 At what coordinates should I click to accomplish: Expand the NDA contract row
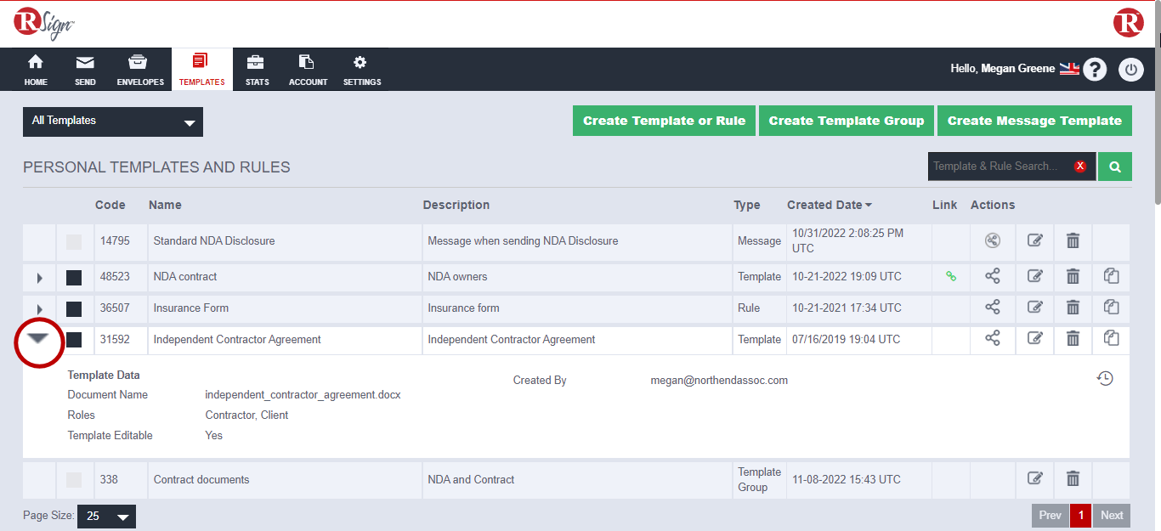click(x=40, y=278)
